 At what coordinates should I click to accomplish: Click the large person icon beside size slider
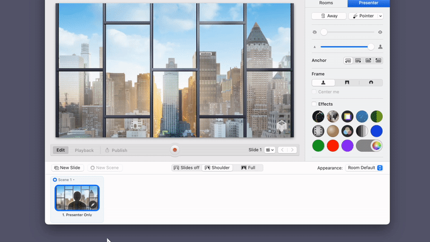[x=380, y=47]
